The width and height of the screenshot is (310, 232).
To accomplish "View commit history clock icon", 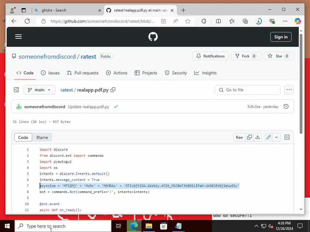I will pos(286,107).
